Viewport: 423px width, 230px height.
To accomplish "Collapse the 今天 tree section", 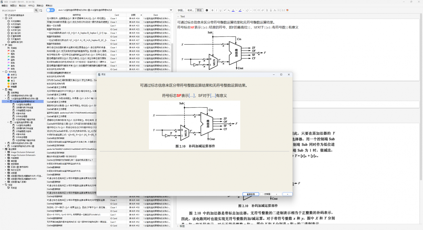I will (x=3, y=18).
